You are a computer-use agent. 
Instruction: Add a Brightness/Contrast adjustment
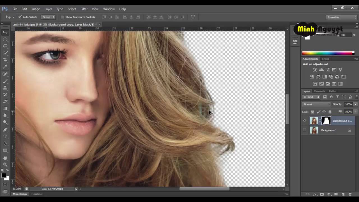click(315, 70)
